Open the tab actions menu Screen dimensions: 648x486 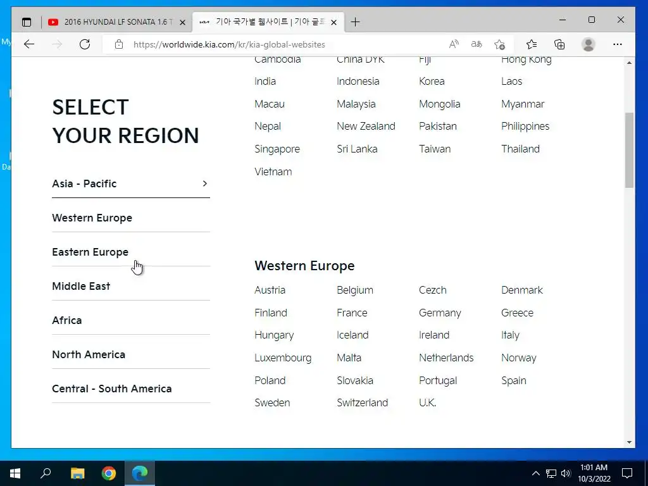click(27, 22)
